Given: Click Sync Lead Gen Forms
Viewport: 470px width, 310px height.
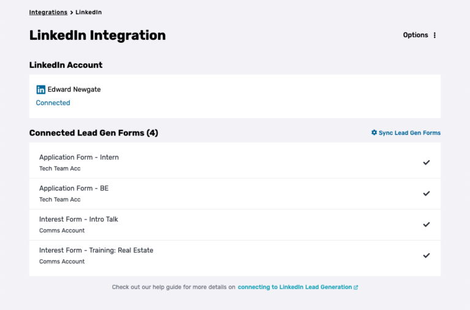Looking at the screenshot, I should [x=406, y=133].
